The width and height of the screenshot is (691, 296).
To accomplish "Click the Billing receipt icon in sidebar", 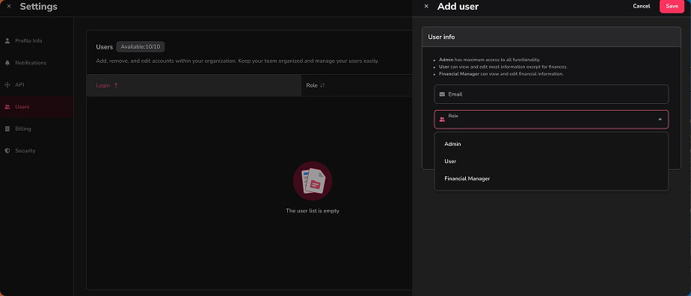I will (x=7, y=129).
